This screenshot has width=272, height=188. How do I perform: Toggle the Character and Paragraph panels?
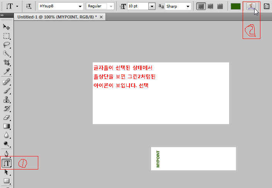click(267, 6)
